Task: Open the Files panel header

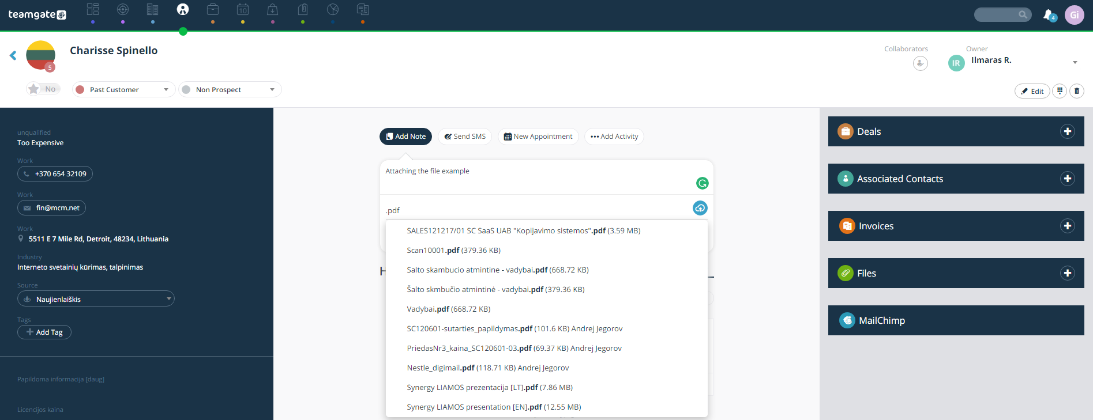Action: pos(956,273)
